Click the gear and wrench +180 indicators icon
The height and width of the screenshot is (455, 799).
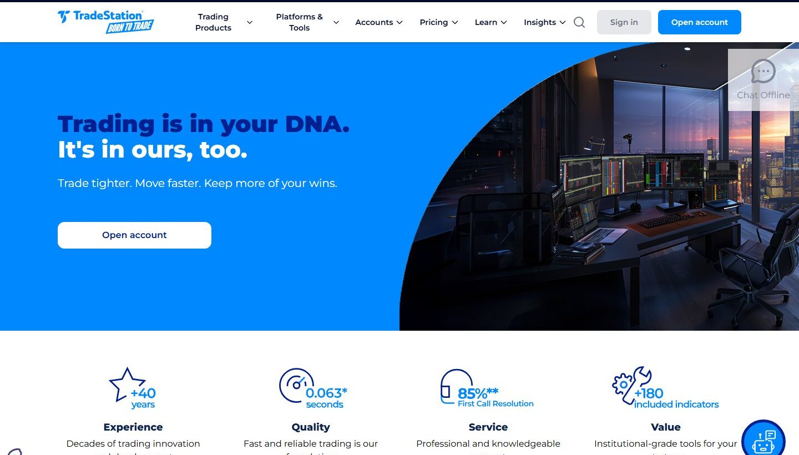pyautogui.click(x=665, y=387)
